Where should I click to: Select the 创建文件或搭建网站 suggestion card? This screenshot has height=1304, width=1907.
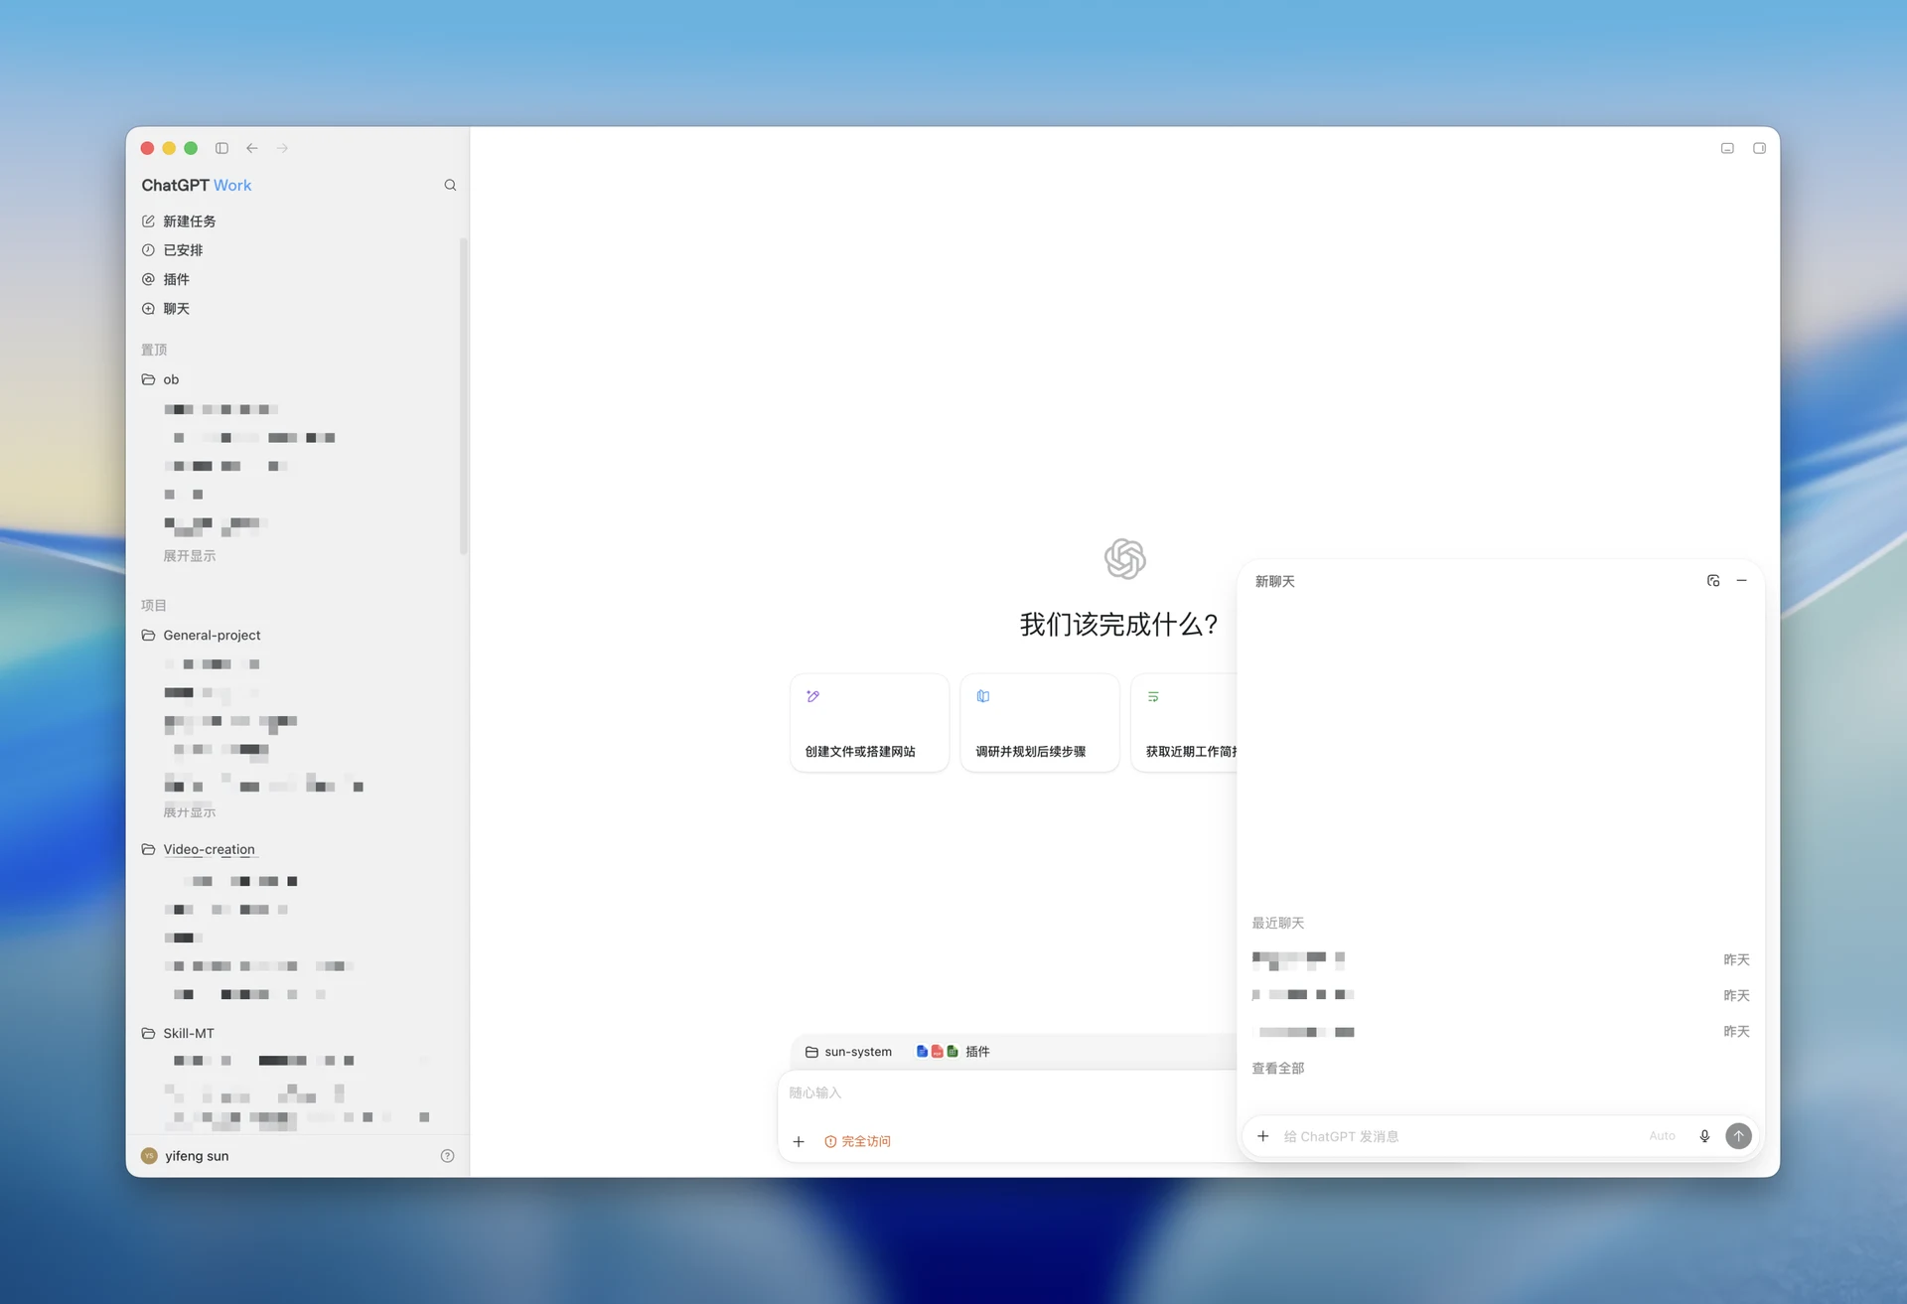[869, 723]
